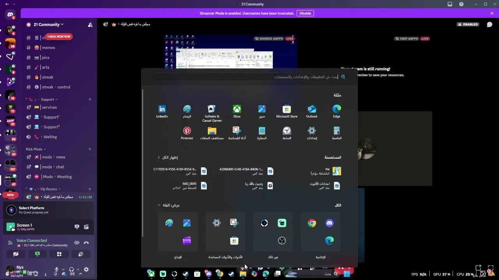Viewport: 499px width, 280px height.
Task: Dismiss the Streamer Mode banner
Action: tap(492, 13)
